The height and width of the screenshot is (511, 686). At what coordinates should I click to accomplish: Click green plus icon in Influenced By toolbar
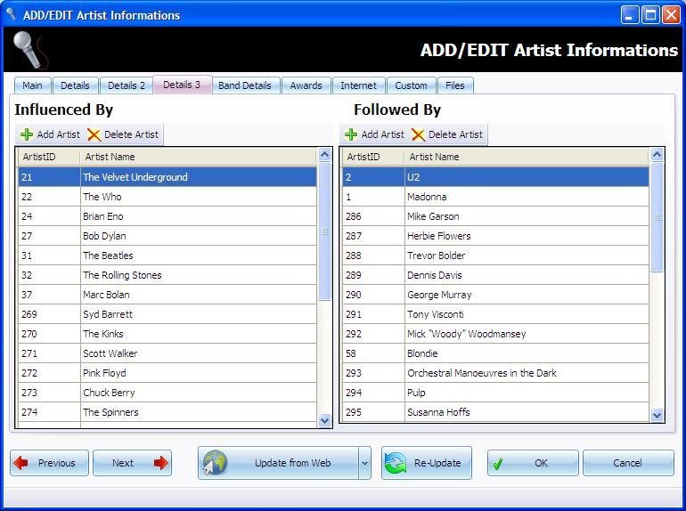[27, 134]
